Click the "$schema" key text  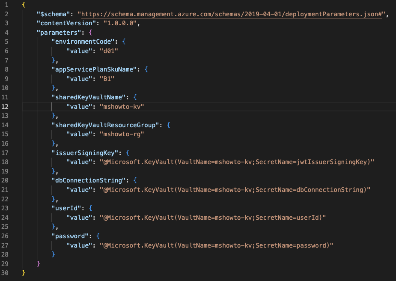53,14
